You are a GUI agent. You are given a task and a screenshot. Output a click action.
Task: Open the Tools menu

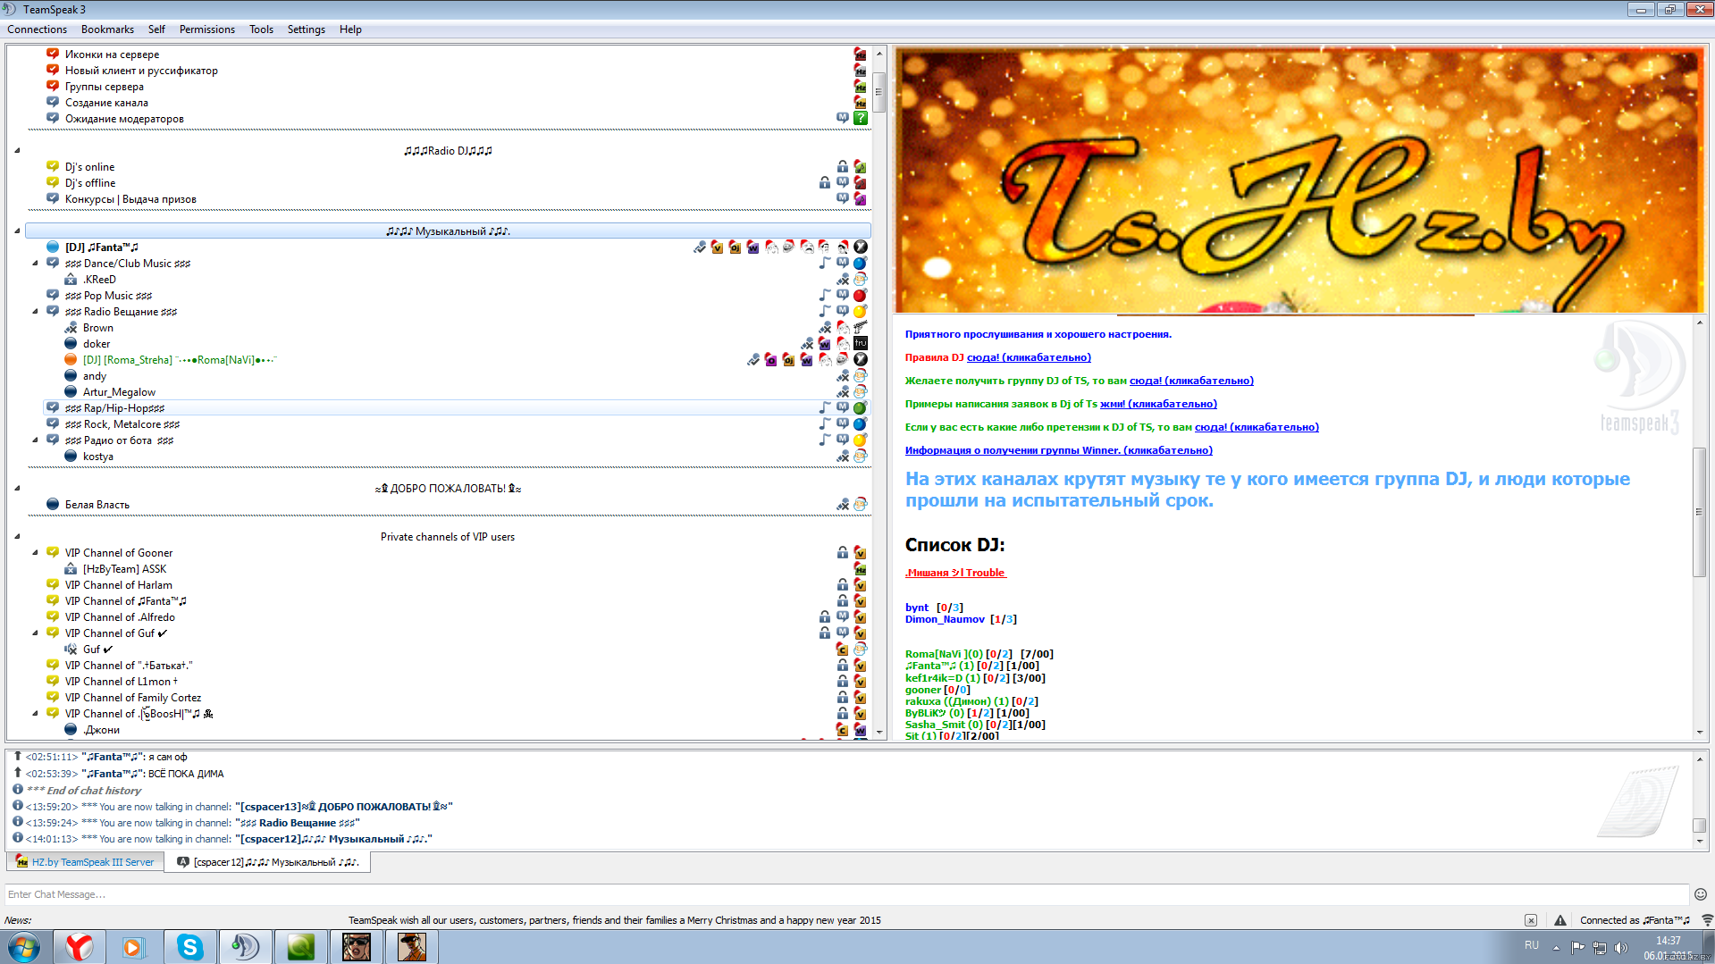coord(261,29)
